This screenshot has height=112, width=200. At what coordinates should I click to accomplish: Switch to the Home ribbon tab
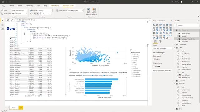coord(12,6)
